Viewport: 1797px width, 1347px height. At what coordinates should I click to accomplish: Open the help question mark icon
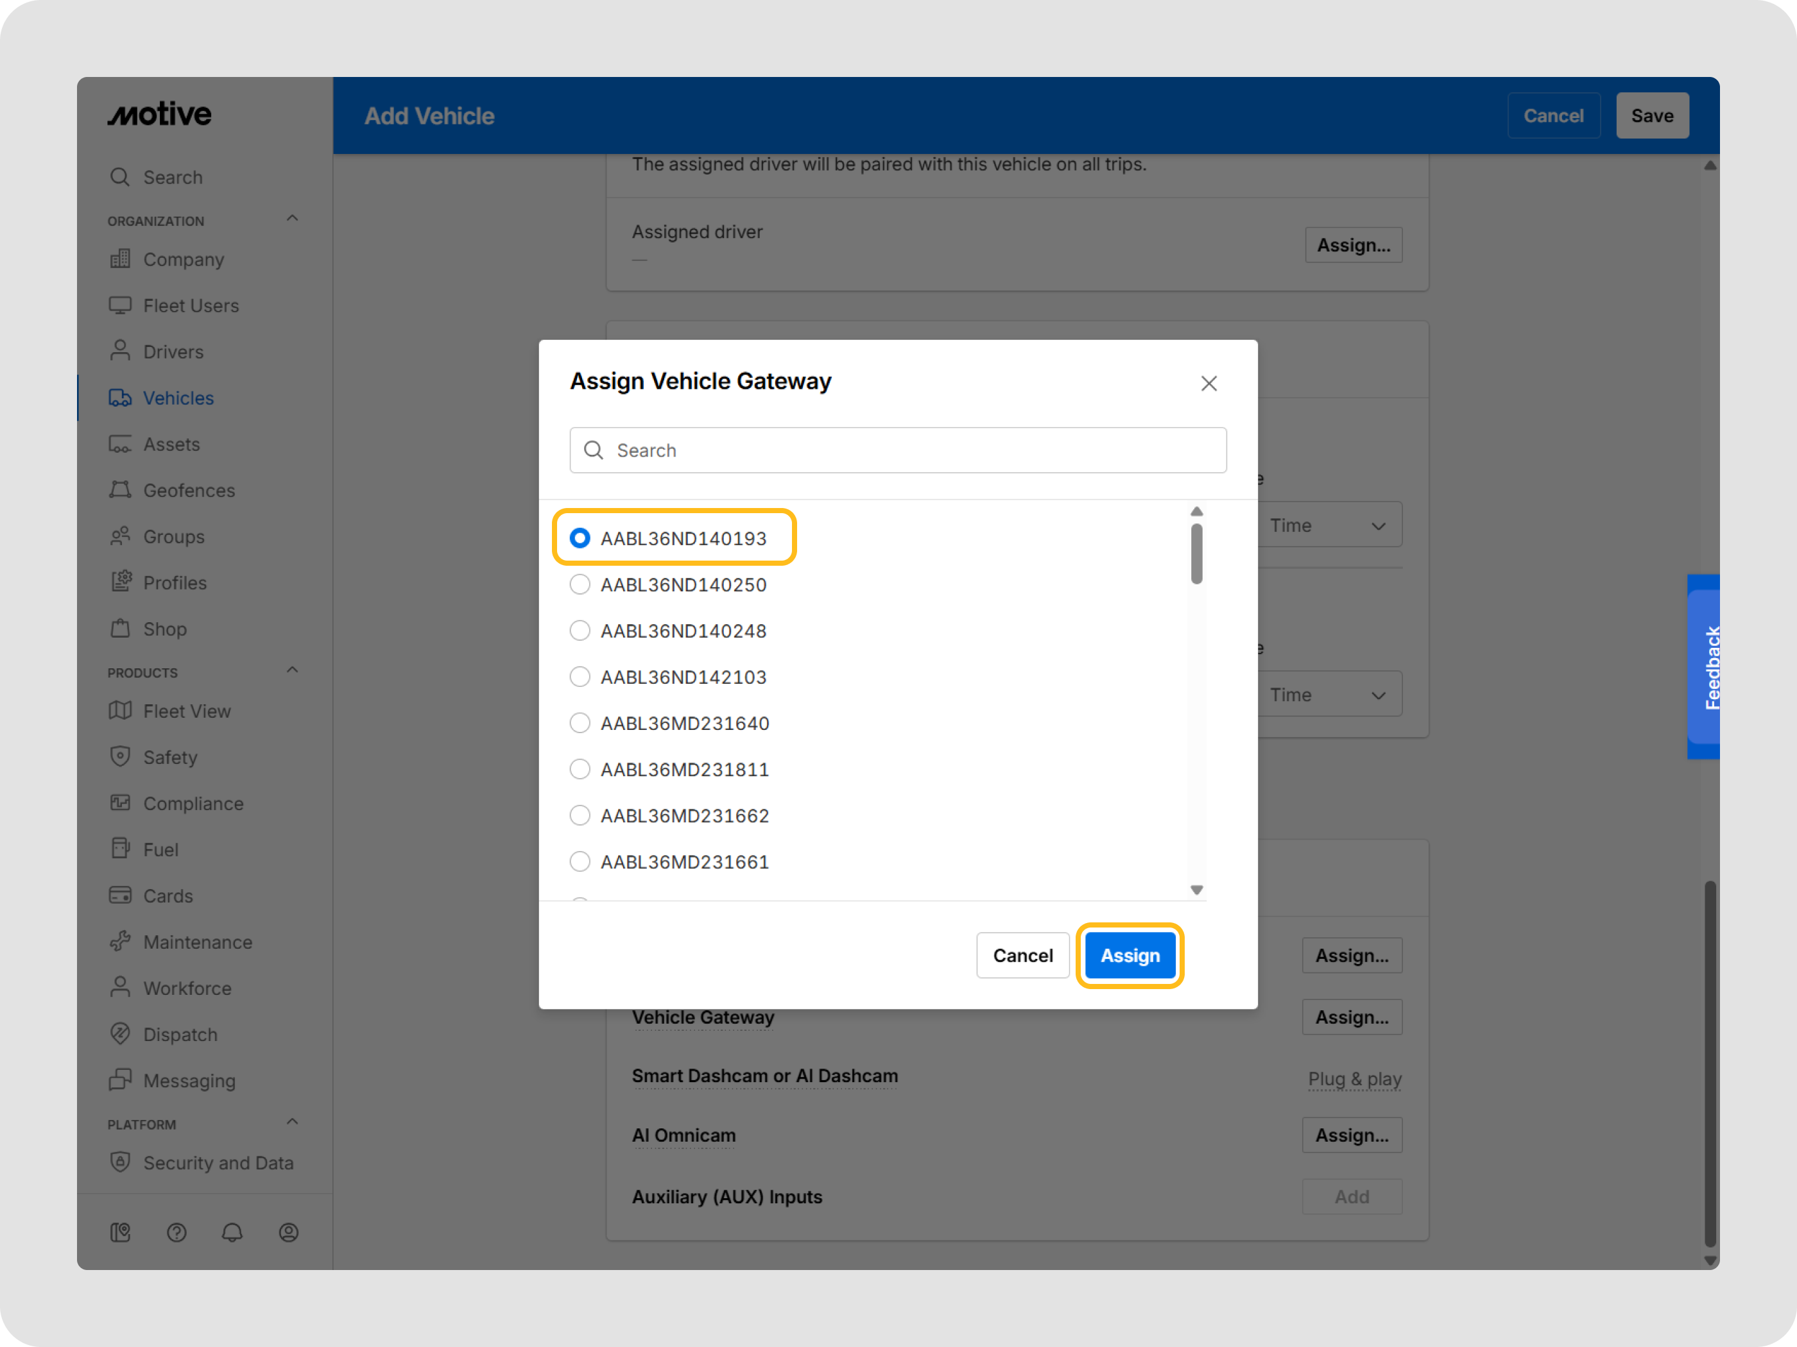(176, 1233)
